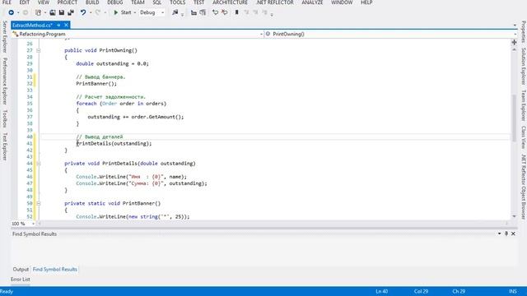The width and height of the screenshot is (527, 296).
Task: Open the HELP menu
Action: (x=366, y=2)
